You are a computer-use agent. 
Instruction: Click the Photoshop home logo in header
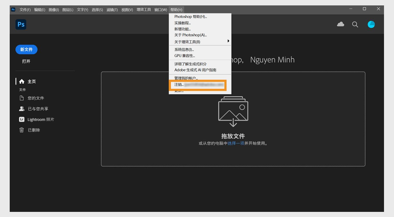21,24
